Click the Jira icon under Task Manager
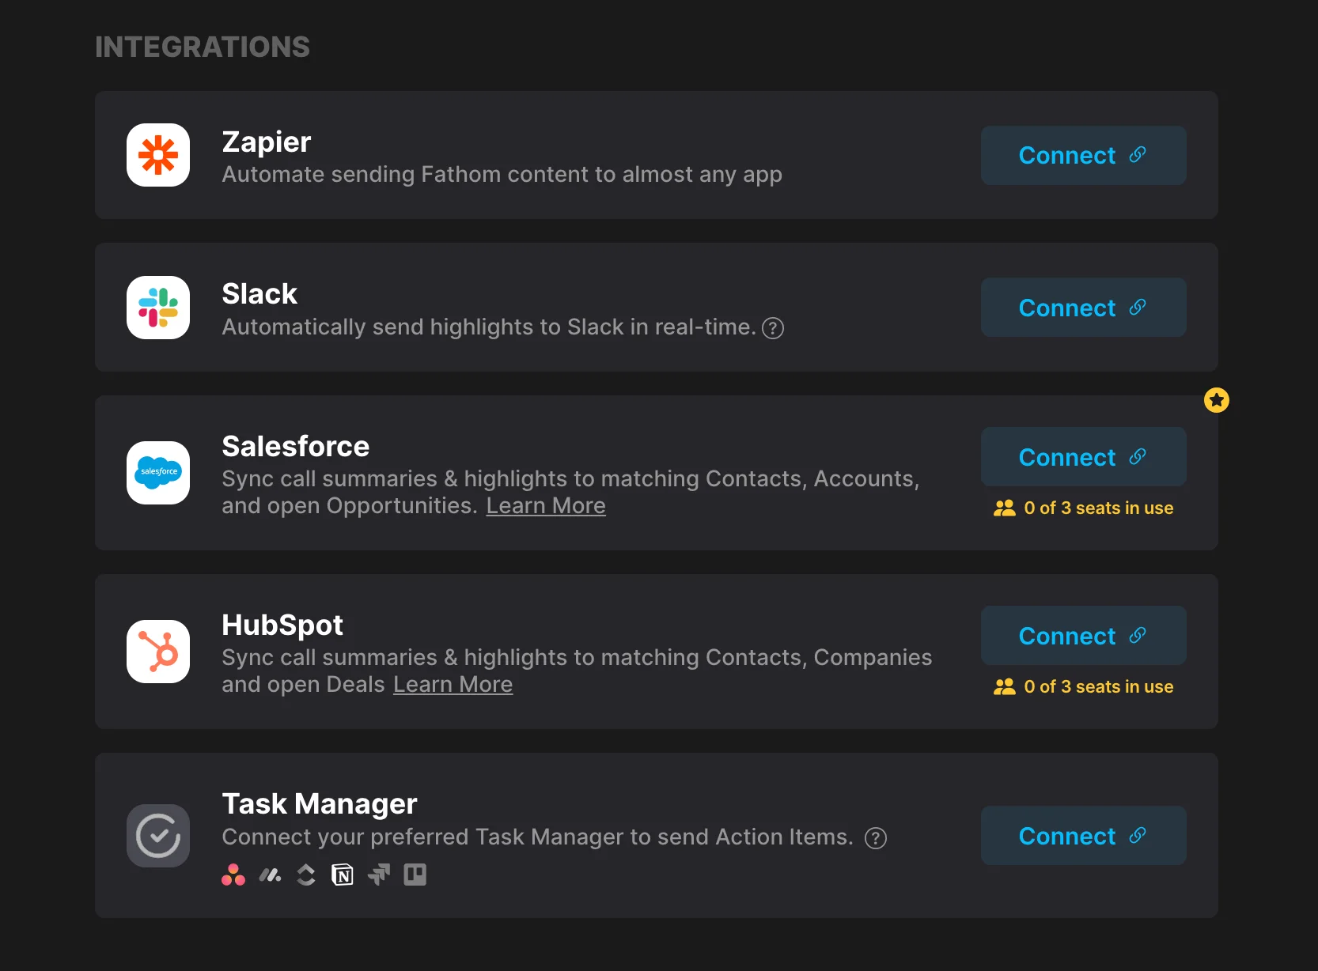This screenshot has height=971, width=1318. click(379, 875)
